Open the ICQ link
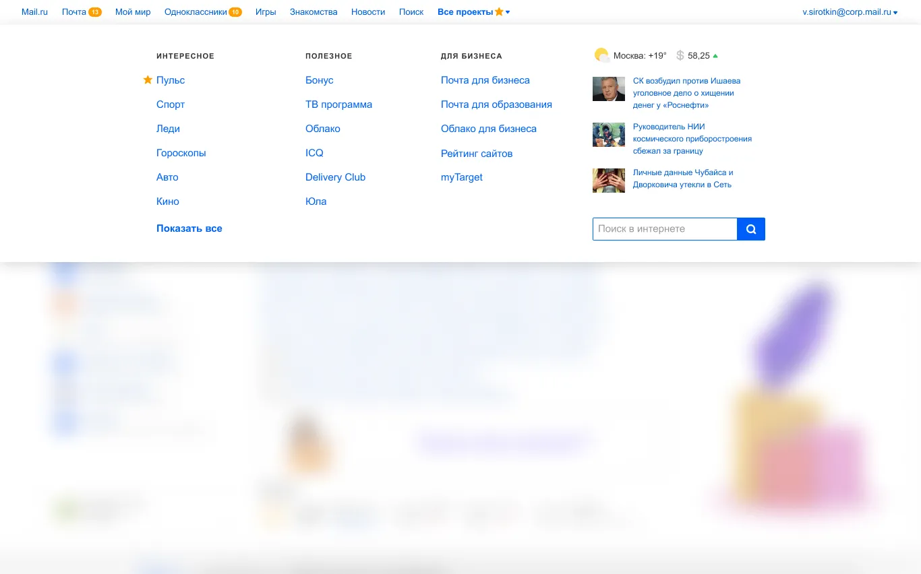Screen dimensions: 921x574 tap(314, 153)
